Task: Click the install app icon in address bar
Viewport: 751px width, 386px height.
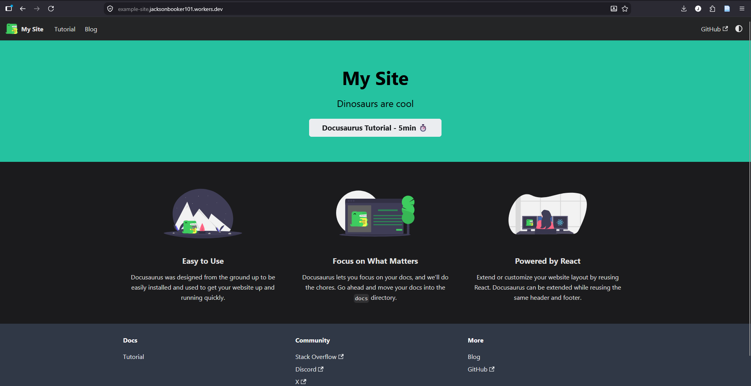Action: [614, 9]
